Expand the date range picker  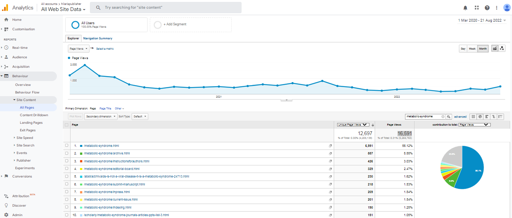(482, 20)
